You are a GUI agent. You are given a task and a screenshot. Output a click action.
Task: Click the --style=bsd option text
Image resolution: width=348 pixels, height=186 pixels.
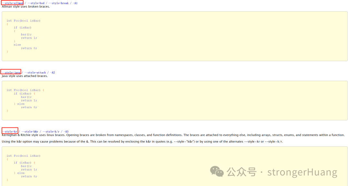36,3
